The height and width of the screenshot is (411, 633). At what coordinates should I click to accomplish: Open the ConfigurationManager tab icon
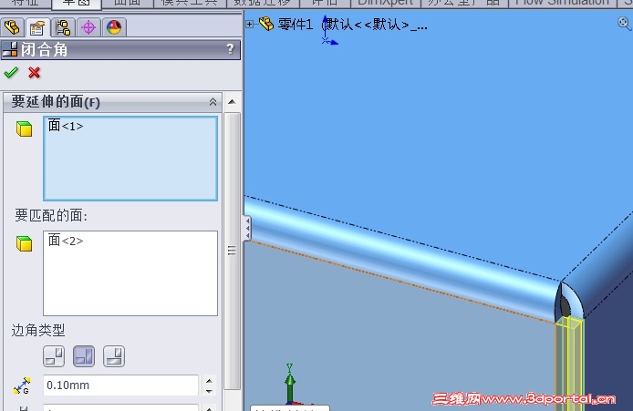coord(63,27)
